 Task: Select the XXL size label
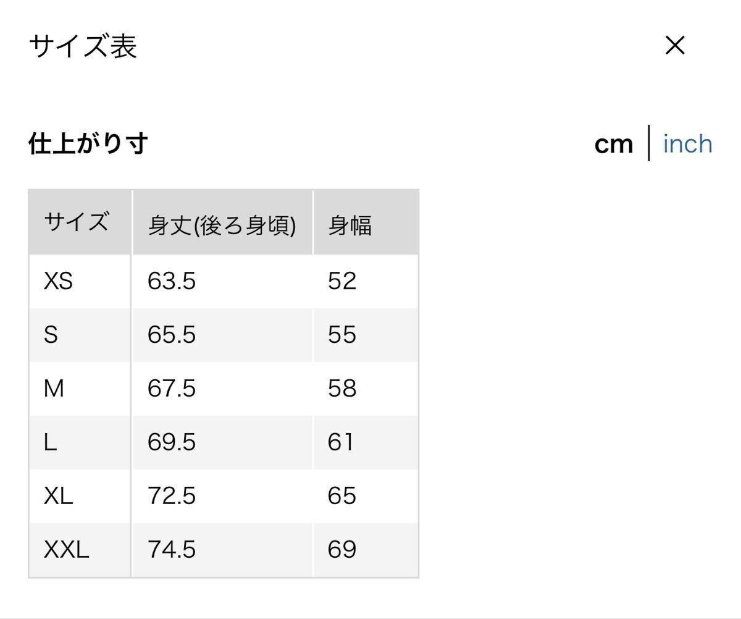tap(66, 549)
